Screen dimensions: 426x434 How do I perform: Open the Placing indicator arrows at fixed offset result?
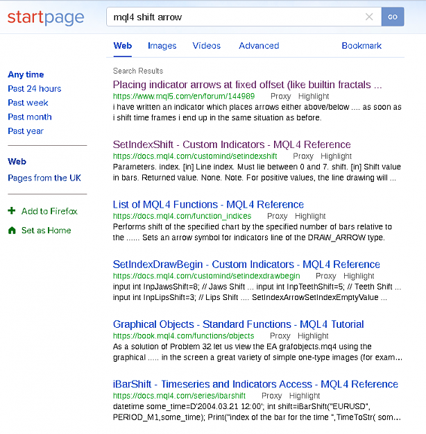point(247,85)
